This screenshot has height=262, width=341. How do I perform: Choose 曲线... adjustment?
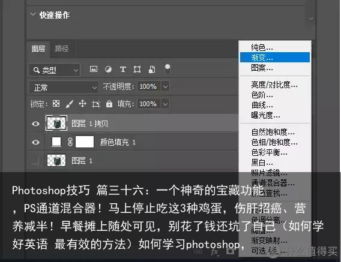(x=275, y=105)
